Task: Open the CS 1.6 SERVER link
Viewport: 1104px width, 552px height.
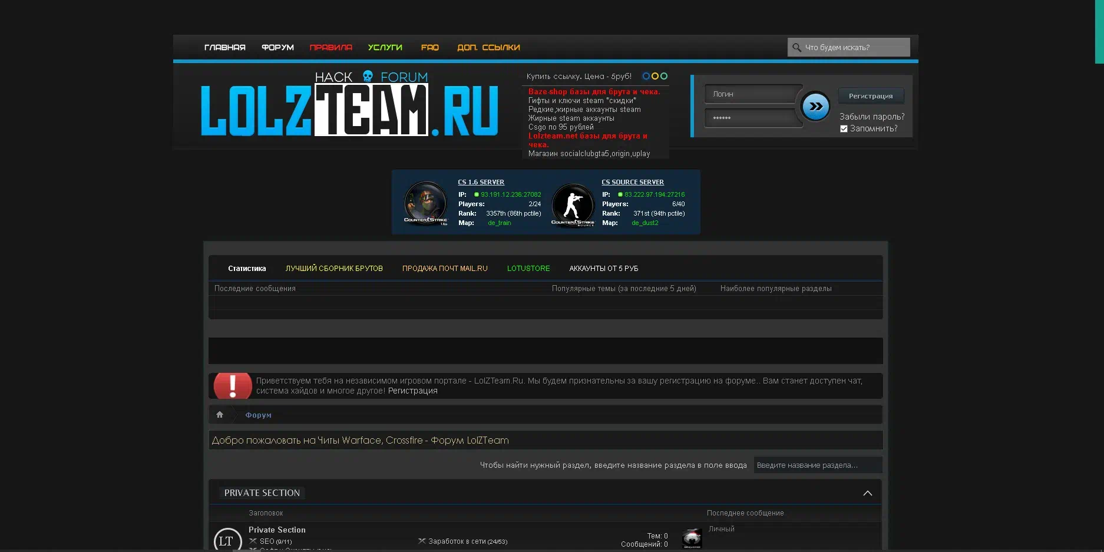Action: [481, 182]
